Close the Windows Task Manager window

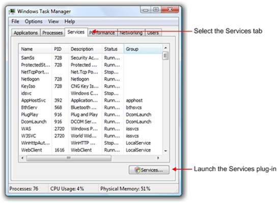[170, 9]
